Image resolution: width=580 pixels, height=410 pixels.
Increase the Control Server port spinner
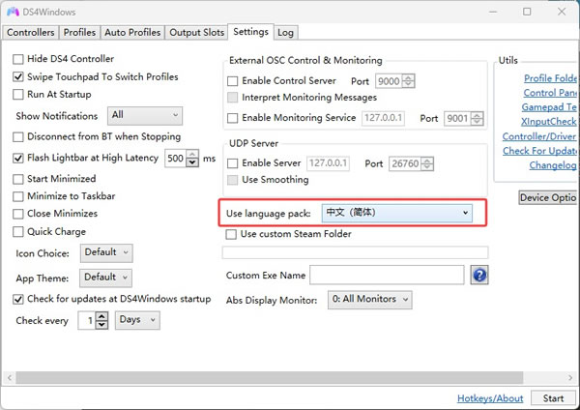click(x=409, y=77)
